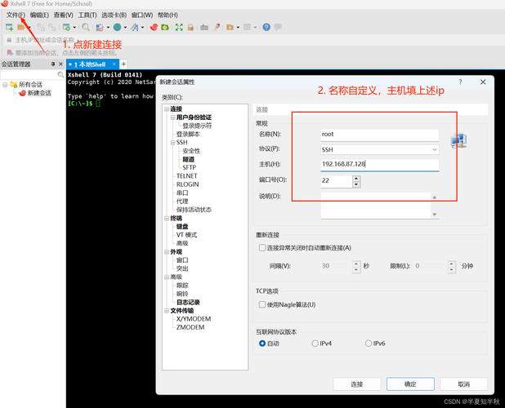This screenshot has width=505, height=408.
Task: Click the dialog's question mark help icon
Action: coord(461,82)
